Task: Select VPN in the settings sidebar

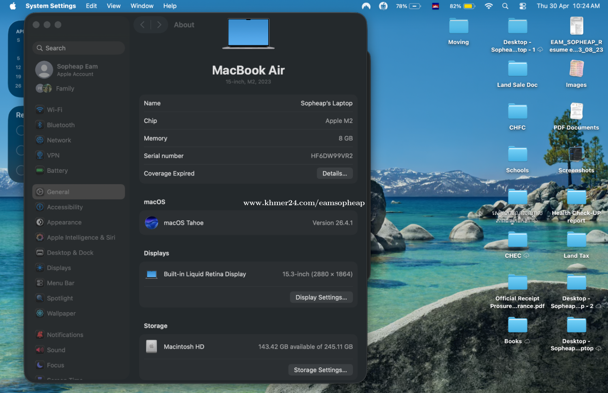Action: (x=79, y=155)
